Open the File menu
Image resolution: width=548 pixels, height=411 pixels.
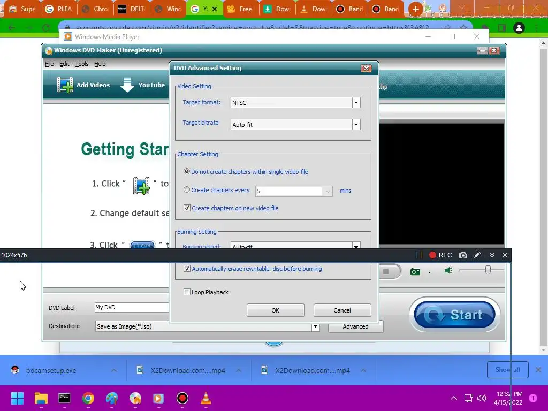click(49, 64)
